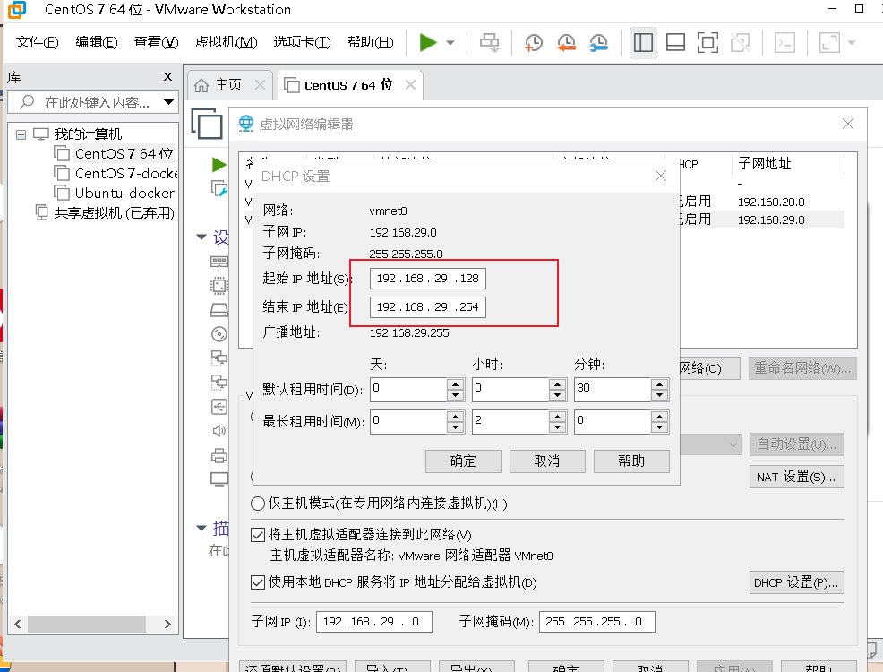This screenshot has width=883, height=672.
Task: Click the subnet mask input field
Action: coord(597,622)
